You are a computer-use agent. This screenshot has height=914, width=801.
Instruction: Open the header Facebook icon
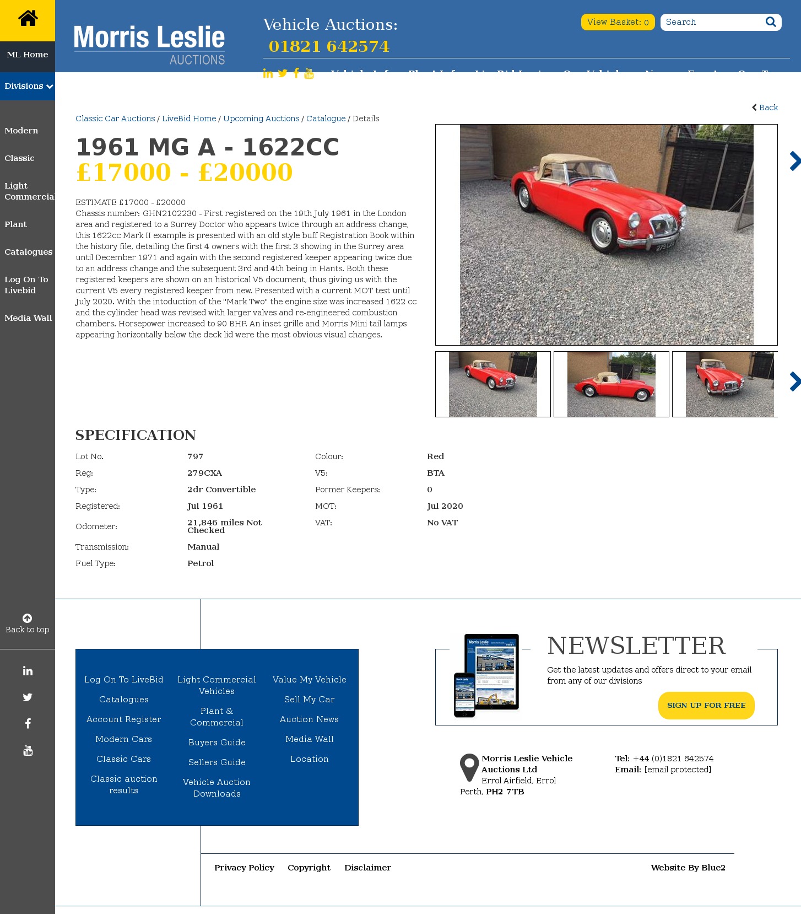pyautogui.click(x=296, y=73)
